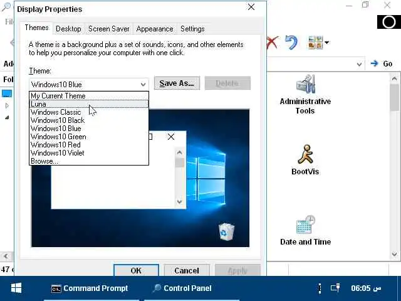The image size is (401, 301).
Task: Choose the Windows10 Green theme
Action: (89, 137)
